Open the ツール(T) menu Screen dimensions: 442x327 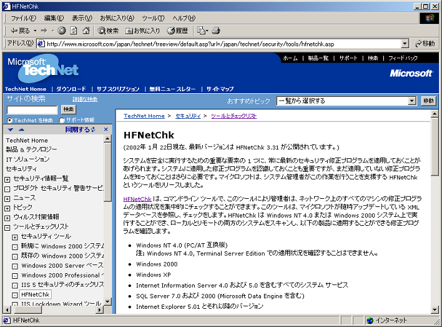(153, 18)
